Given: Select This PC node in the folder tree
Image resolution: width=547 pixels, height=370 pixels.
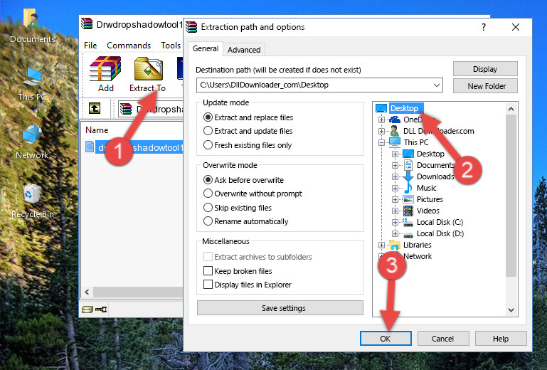Looking at the screenshot, I should (x=416, y=142).
